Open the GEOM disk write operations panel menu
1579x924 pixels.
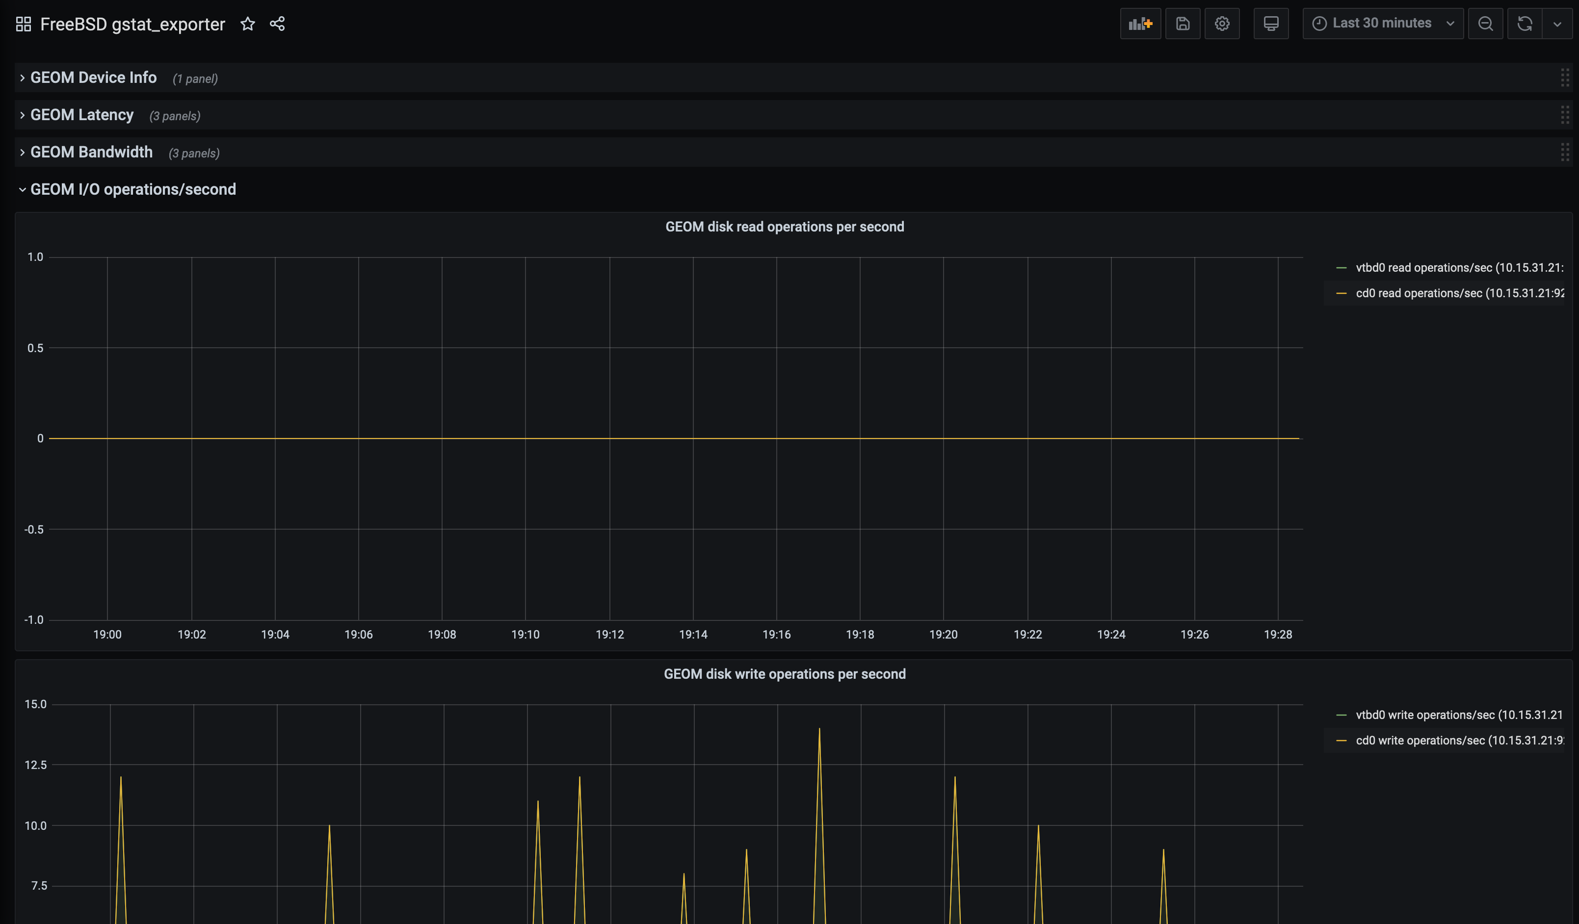click(785, 674)
